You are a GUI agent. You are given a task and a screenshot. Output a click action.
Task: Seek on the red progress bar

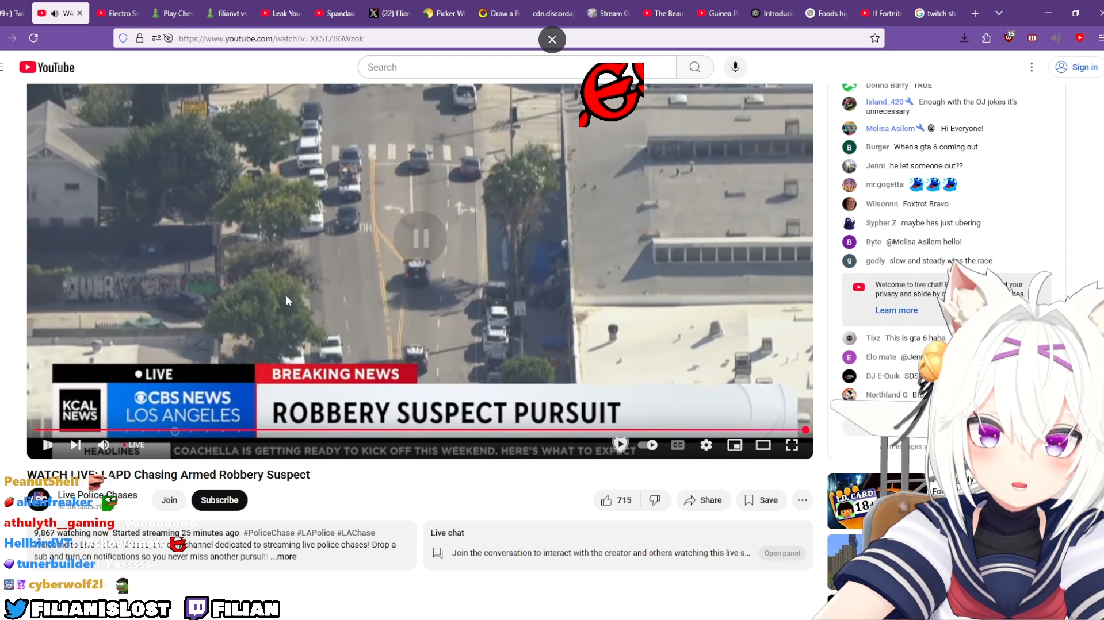pos(420,430)
